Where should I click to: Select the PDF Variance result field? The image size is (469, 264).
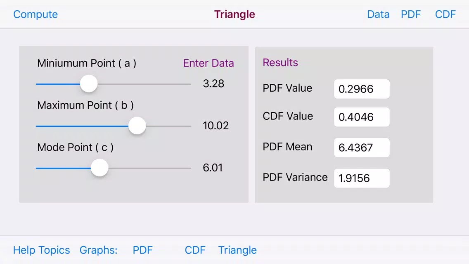362,178
